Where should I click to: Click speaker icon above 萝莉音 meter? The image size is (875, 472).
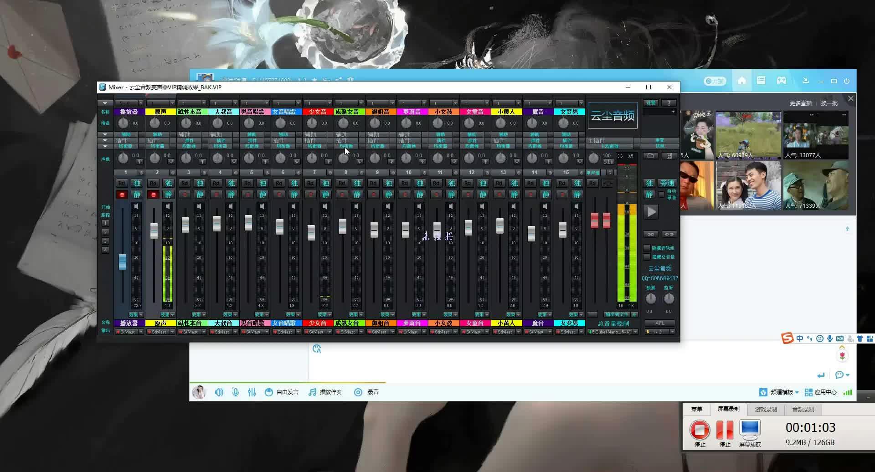point(419,206)
